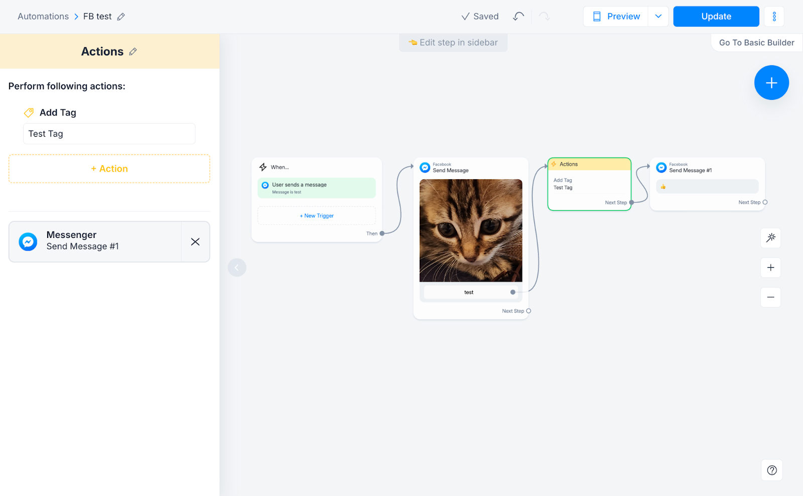Rename Actions step via pencil icon
The width and height of the screenshot is (803, 496).
133,52
